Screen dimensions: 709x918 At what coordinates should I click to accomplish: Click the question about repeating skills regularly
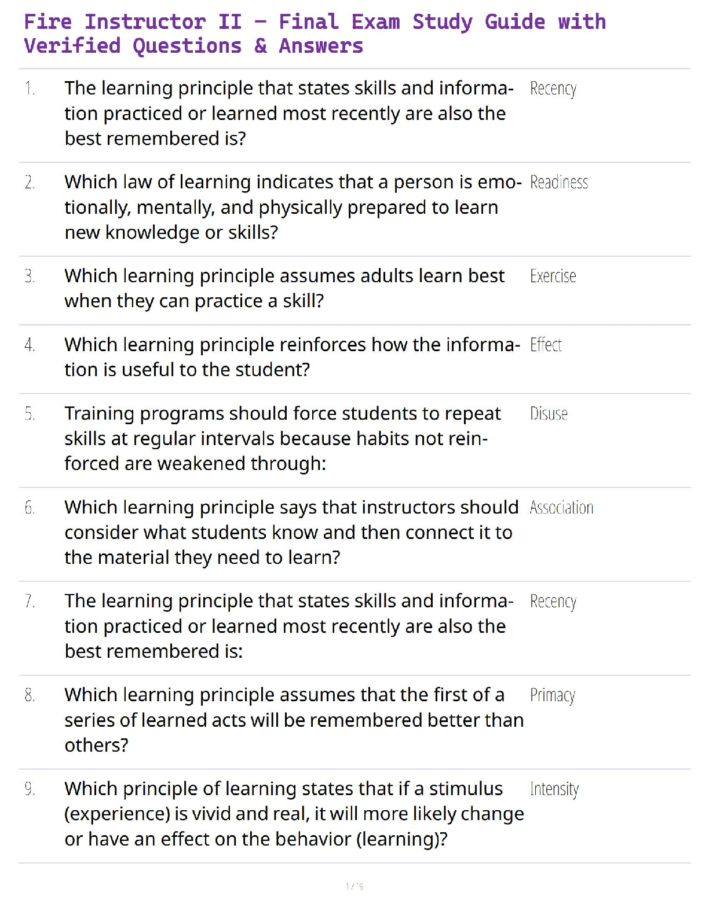(282, 438)
